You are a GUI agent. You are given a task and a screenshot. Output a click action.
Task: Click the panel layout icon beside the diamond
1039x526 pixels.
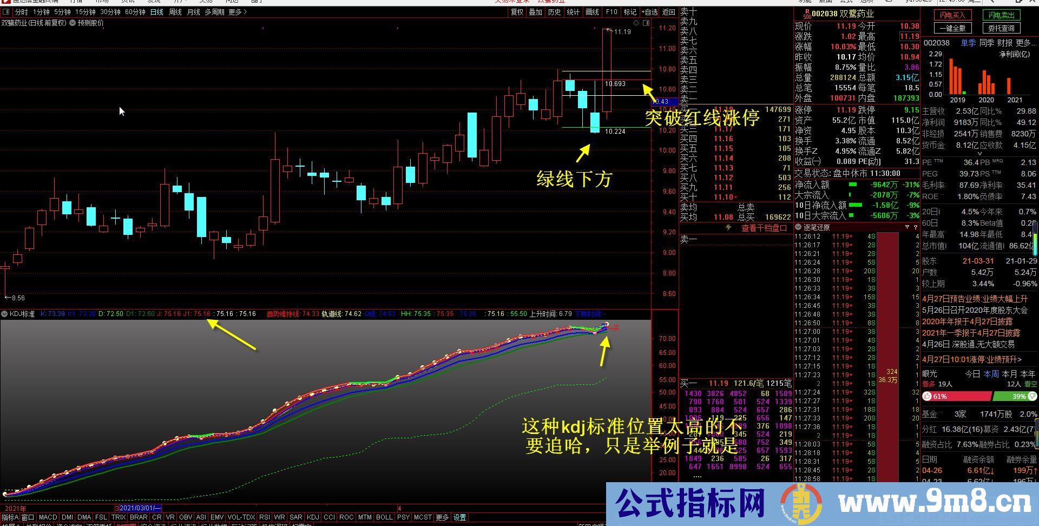[646, 23]
